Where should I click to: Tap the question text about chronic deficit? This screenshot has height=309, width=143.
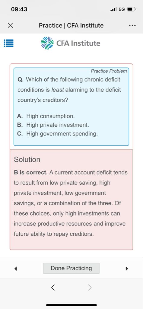(x=69, y=90)
